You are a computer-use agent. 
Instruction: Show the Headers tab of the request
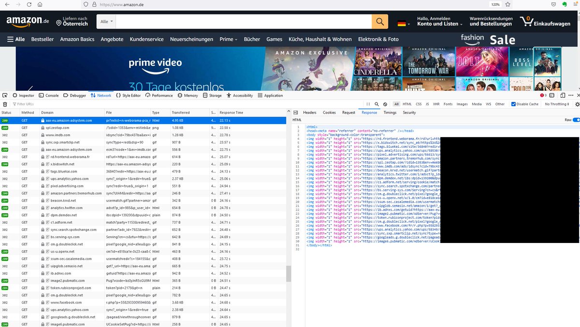pos(310,113)
